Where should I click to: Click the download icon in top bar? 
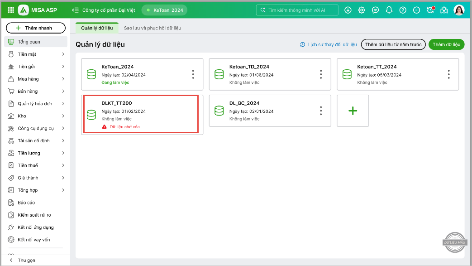348,10
